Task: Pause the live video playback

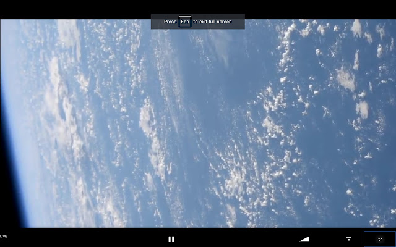Action: [171, 239]
